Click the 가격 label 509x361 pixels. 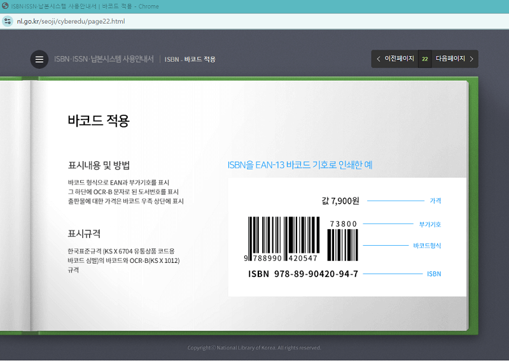[435, 201]
